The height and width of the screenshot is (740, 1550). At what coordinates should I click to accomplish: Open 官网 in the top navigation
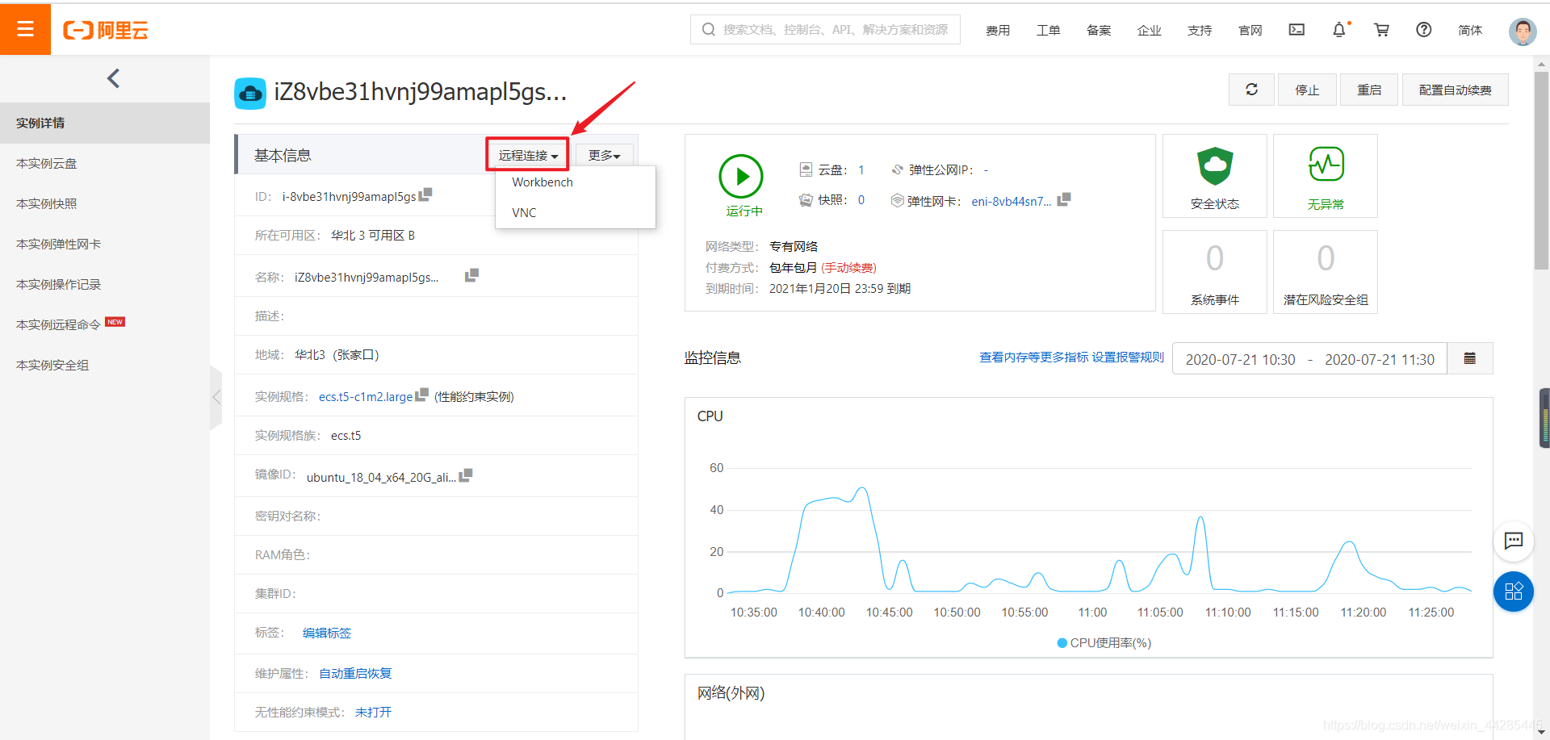pyautogui.click(x=1250, y=30)
